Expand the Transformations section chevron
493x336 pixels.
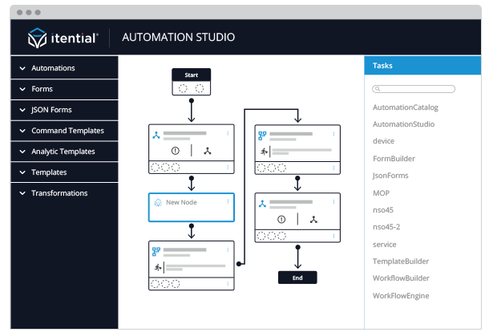coord(22,192)
